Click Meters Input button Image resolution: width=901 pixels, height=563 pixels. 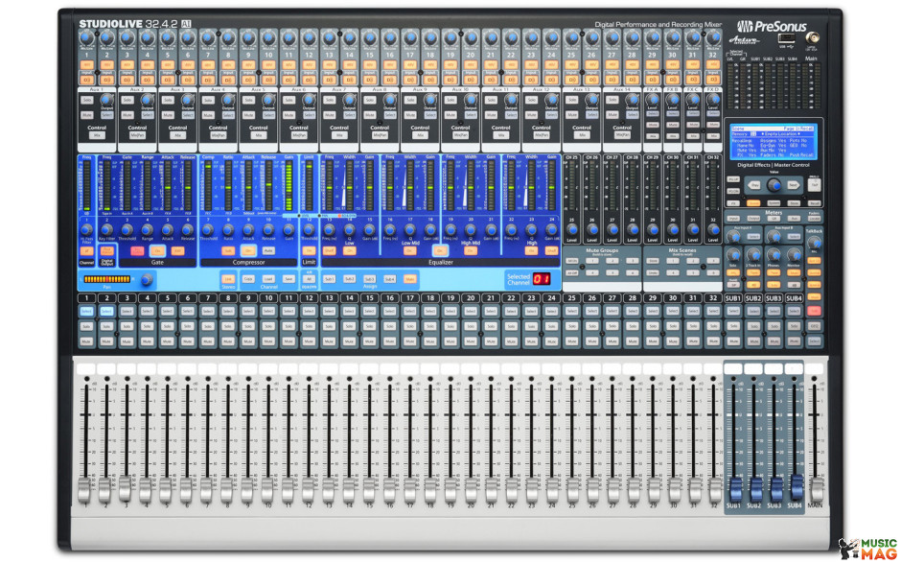click(x=733, y=219)
